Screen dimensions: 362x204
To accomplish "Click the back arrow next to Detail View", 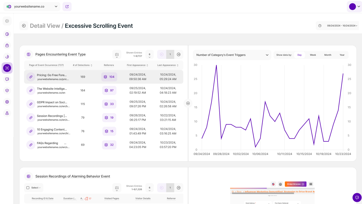I will click(24, 26).
